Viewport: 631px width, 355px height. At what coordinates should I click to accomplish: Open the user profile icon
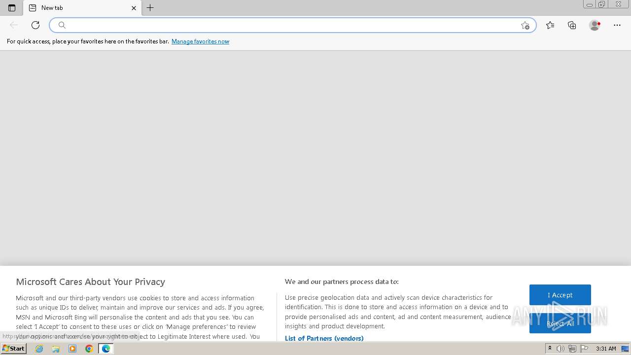(x=595, y=25)
